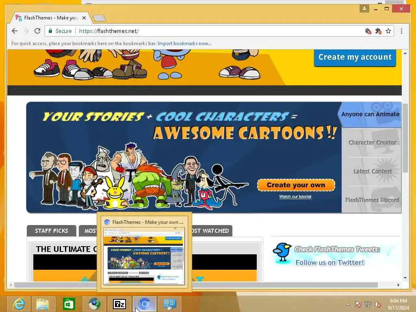
Task: Open the Control Panel taskbar icon
Action: click(170, 304)
